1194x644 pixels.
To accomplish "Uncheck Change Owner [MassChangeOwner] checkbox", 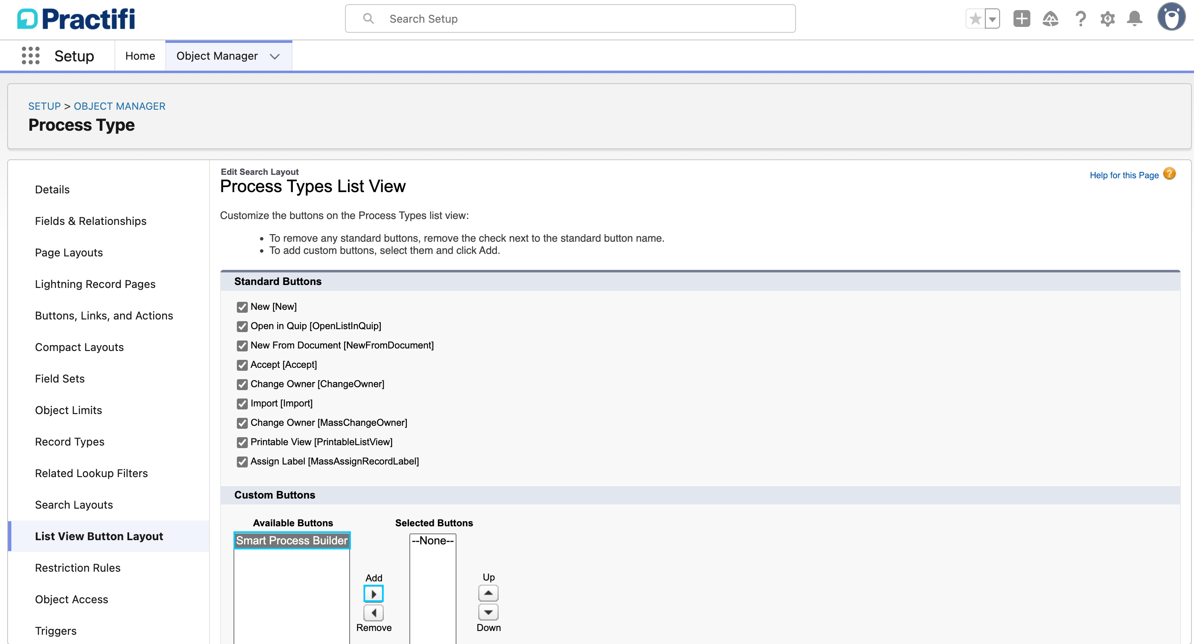I will (242, 423).
